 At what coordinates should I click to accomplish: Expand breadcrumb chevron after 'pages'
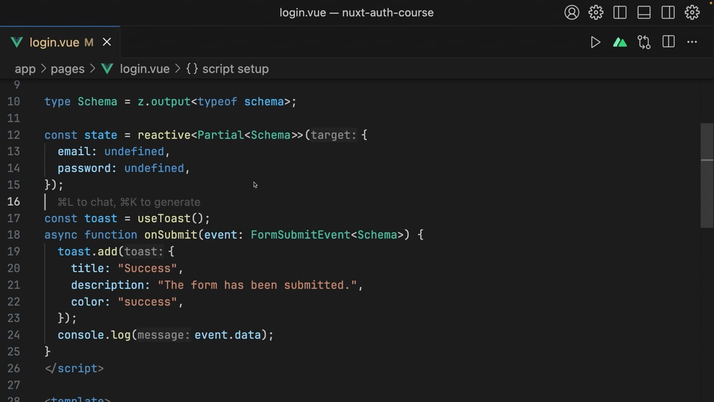coord(92,69)
